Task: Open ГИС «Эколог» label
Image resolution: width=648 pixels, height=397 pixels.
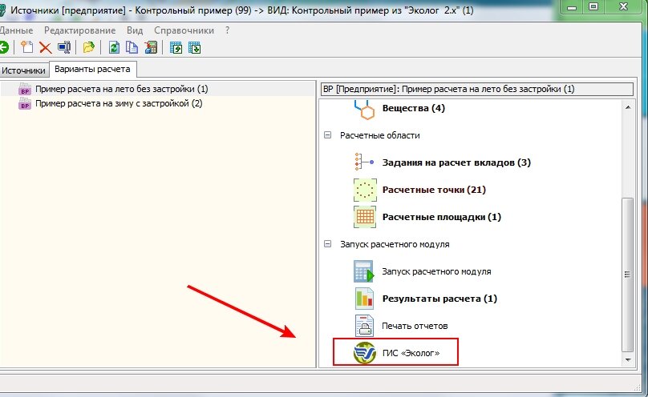Action: tap(411, 353)
